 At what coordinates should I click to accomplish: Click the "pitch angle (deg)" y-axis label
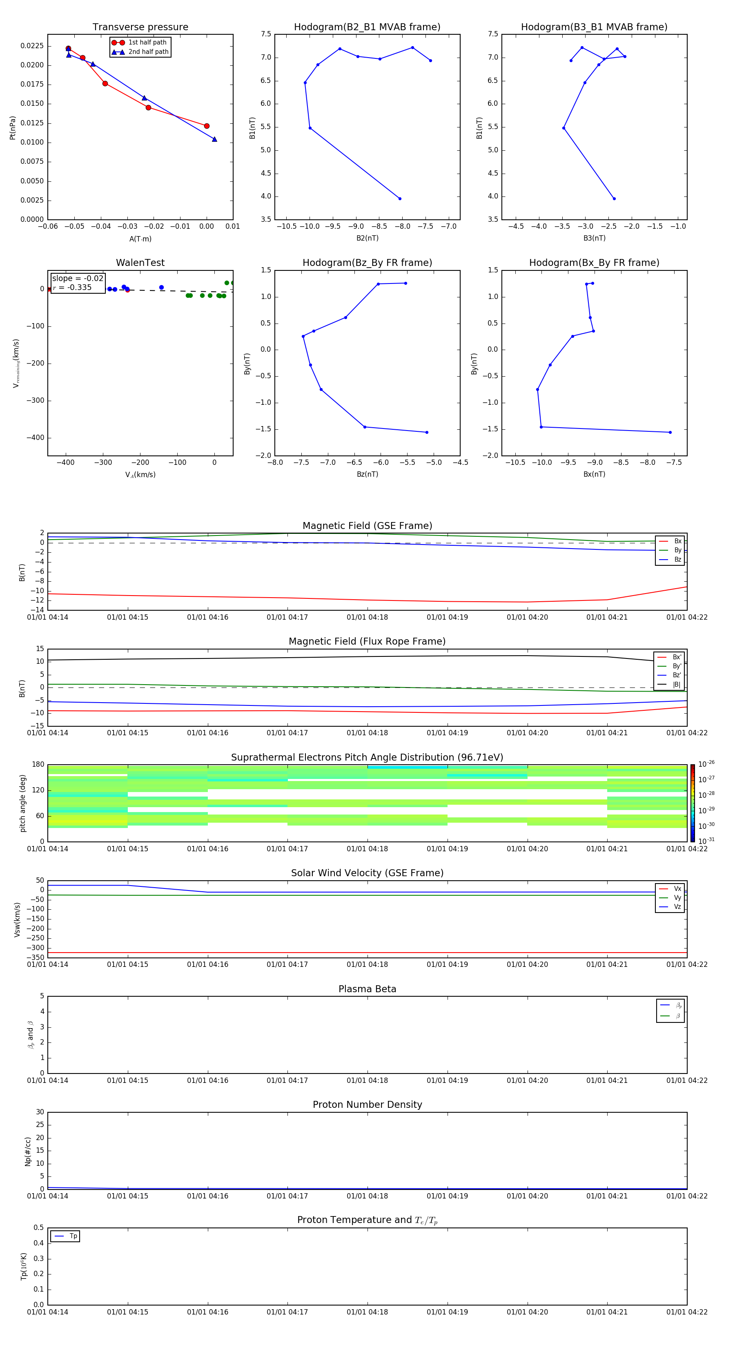coord(22,803)
